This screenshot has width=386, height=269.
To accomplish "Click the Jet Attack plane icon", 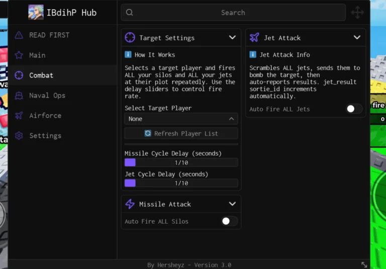I will tap(254, 37).
